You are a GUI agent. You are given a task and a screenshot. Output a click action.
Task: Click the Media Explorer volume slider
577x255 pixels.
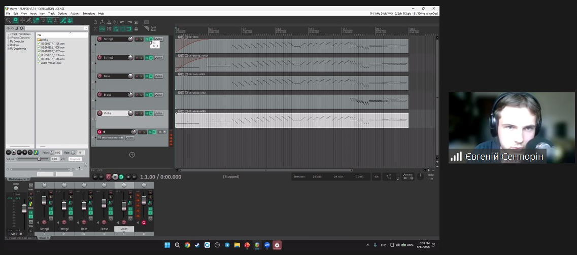click(33, 159)
